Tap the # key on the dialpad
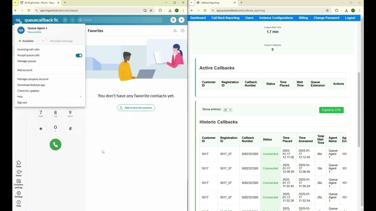376x211 pixels. (x=70, y=129)
